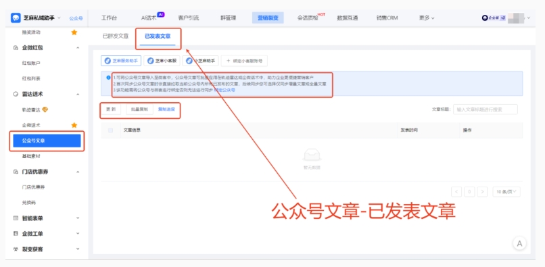Screen dimensions: 545x267
Task: Go to the previous page arrow
Action: [456, 191]
